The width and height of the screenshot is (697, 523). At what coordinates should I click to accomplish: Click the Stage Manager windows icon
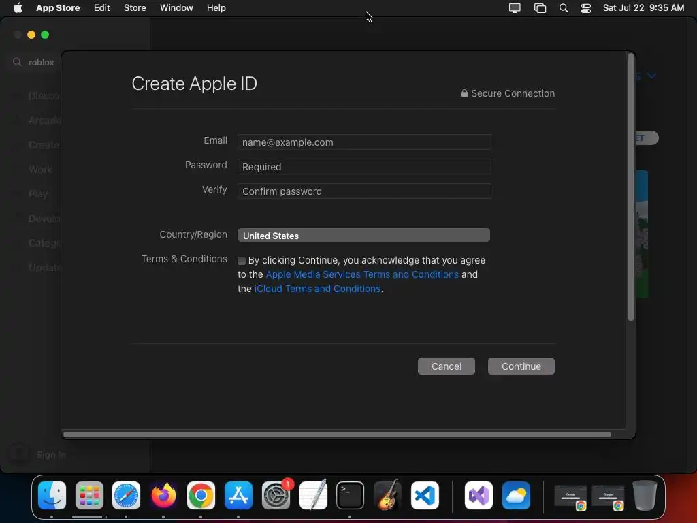coord(540,8)
